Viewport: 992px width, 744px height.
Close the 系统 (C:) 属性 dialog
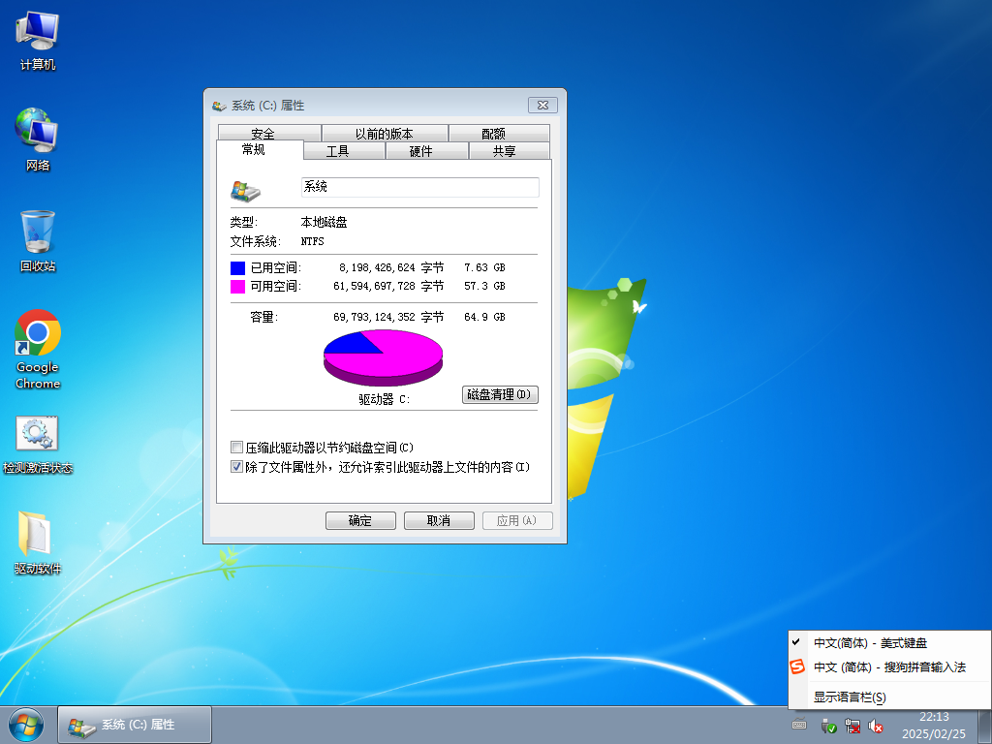tap(542, 105)
